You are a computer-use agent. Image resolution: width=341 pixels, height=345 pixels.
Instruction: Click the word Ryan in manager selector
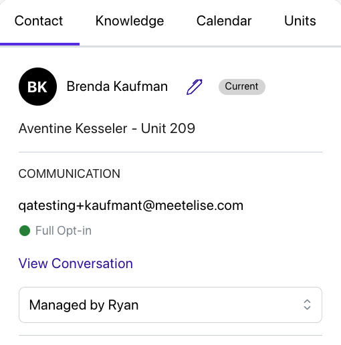click(123, 305)
